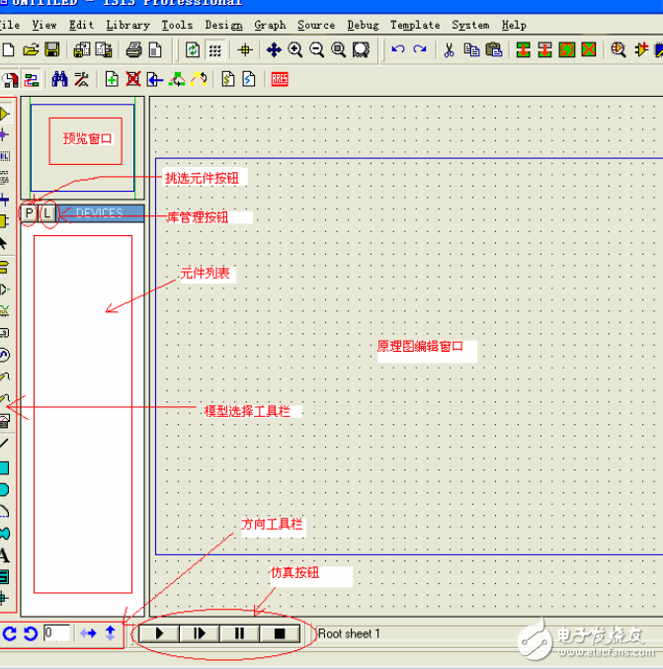The height and width of the screenshot is (669, 663).
Task: Click the overview preview window thumbnail
Action: pyautogui.click(x=83, y=144)
